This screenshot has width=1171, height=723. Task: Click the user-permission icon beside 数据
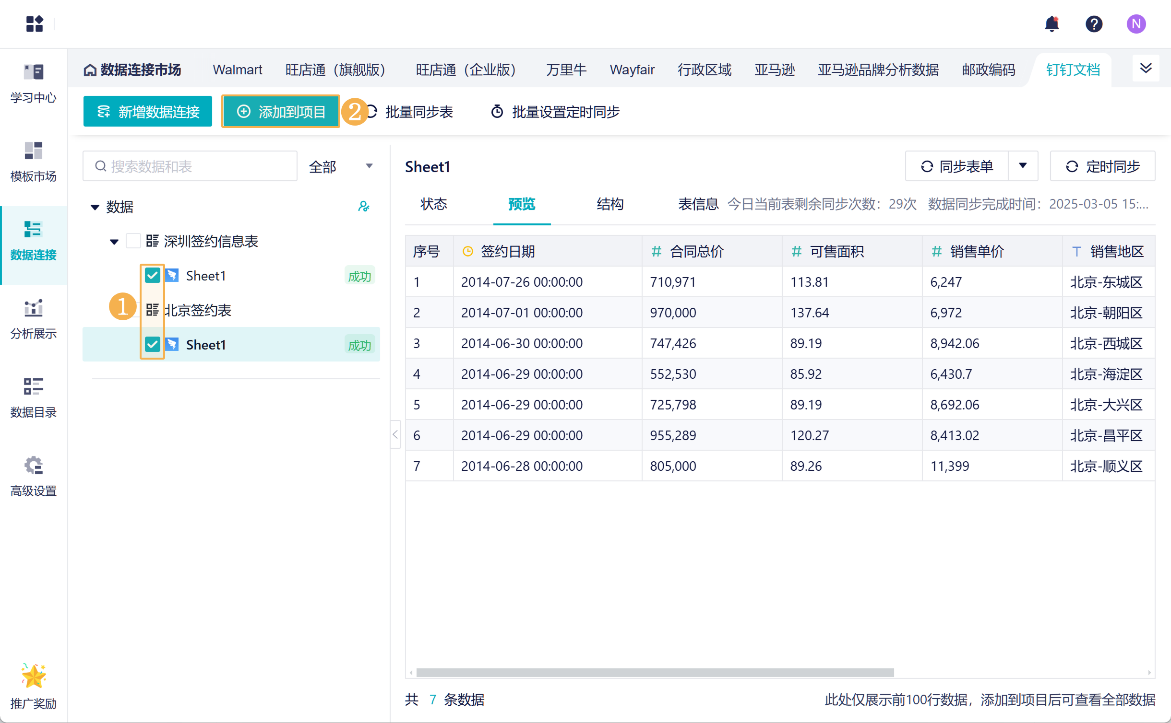point(363,207)
